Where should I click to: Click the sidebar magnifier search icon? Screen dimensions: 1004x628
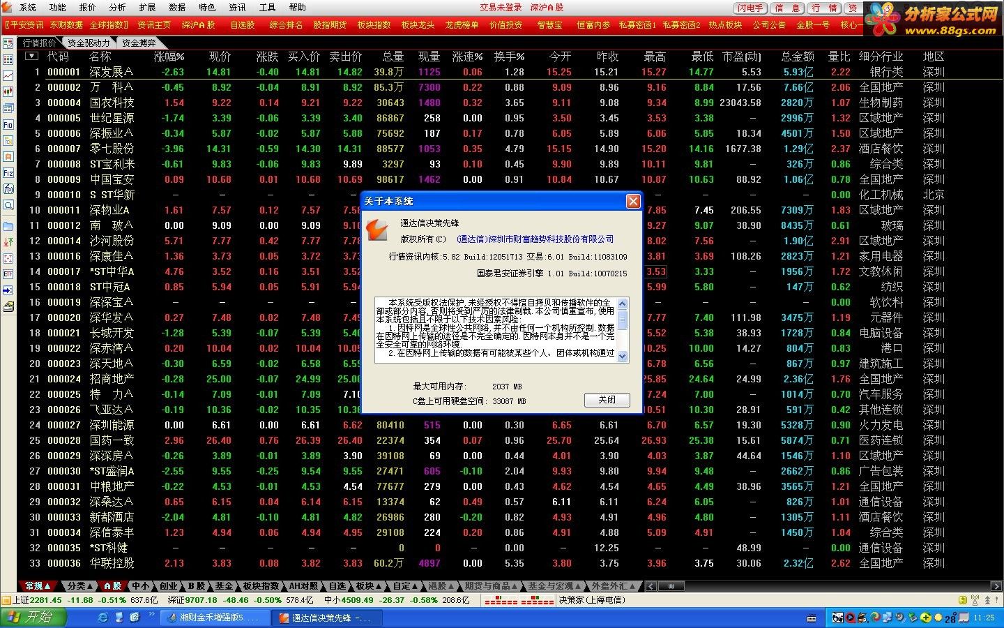point(8,205)
